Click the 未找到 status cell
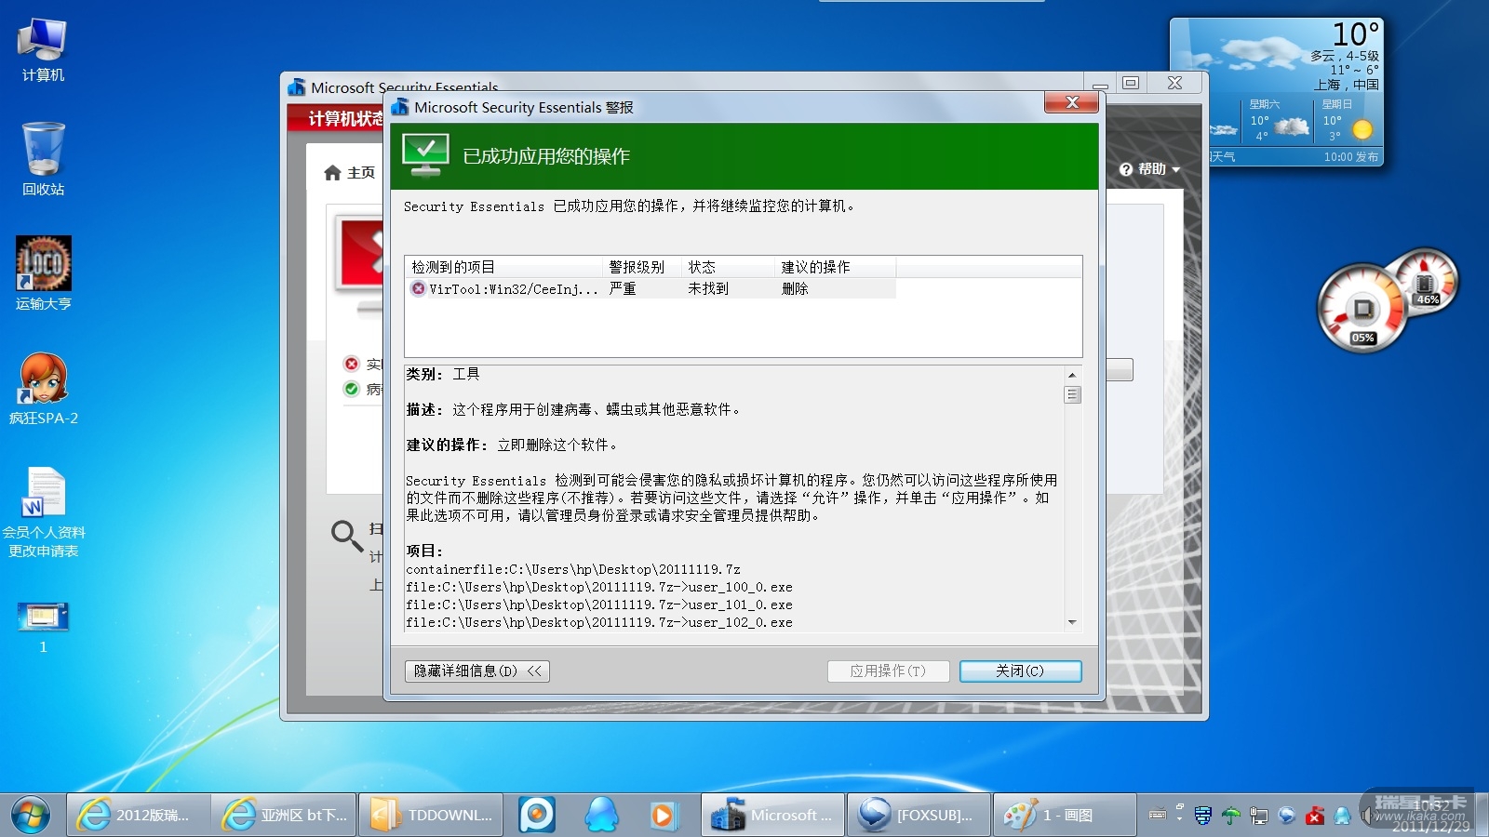The height and width of the screenshot is (837, 1489). coord(708,289)
